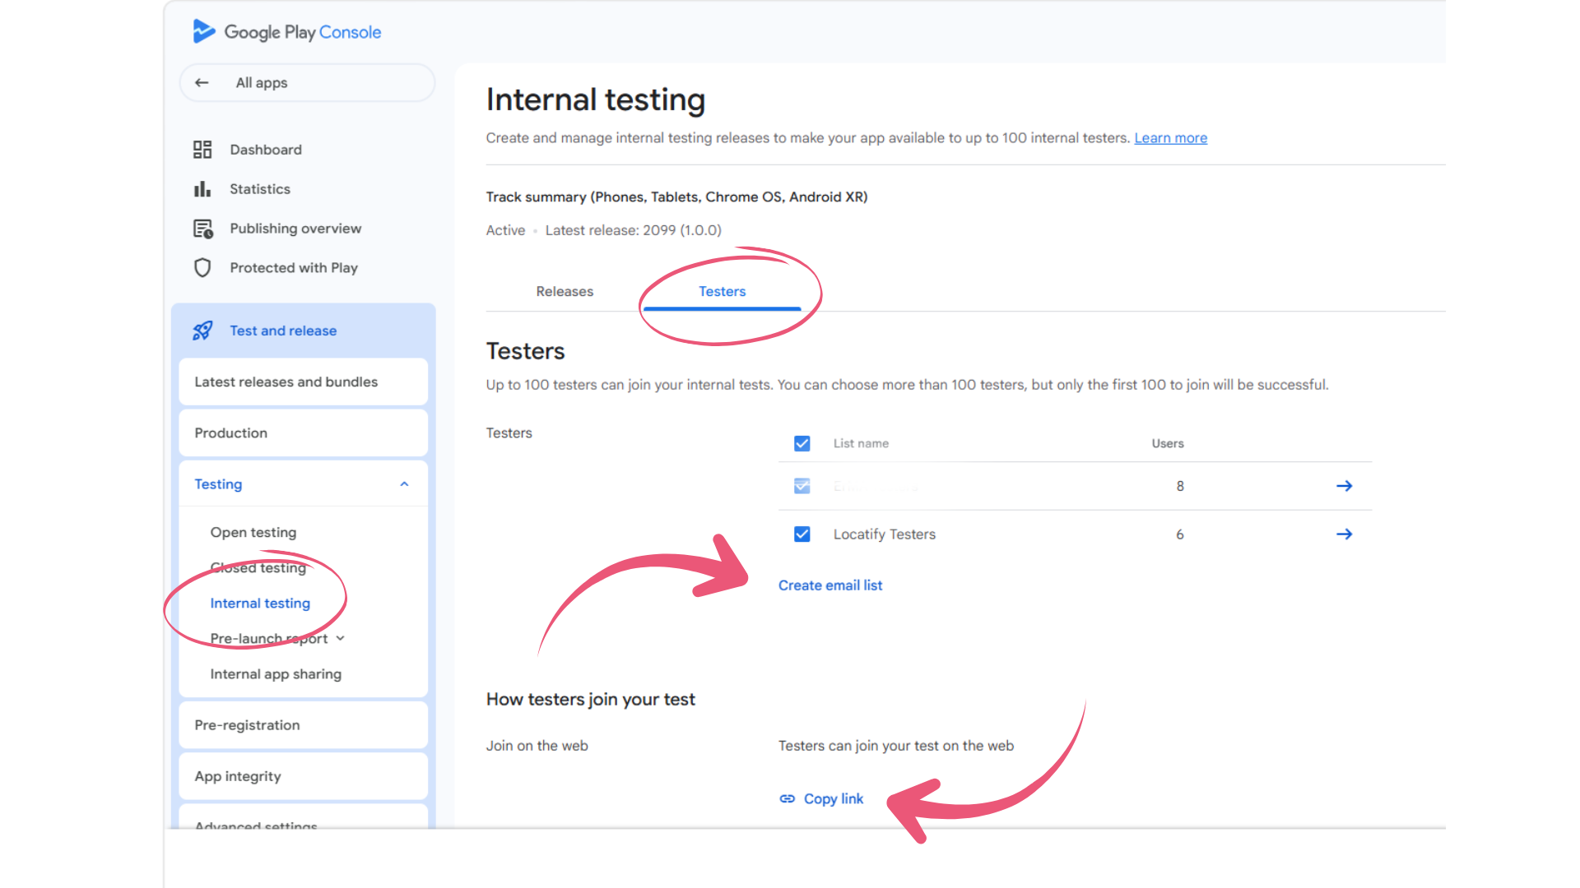Select Internal testing in sidebar
This screenshot has height=888, width=1580.
(x=260, y=604)
